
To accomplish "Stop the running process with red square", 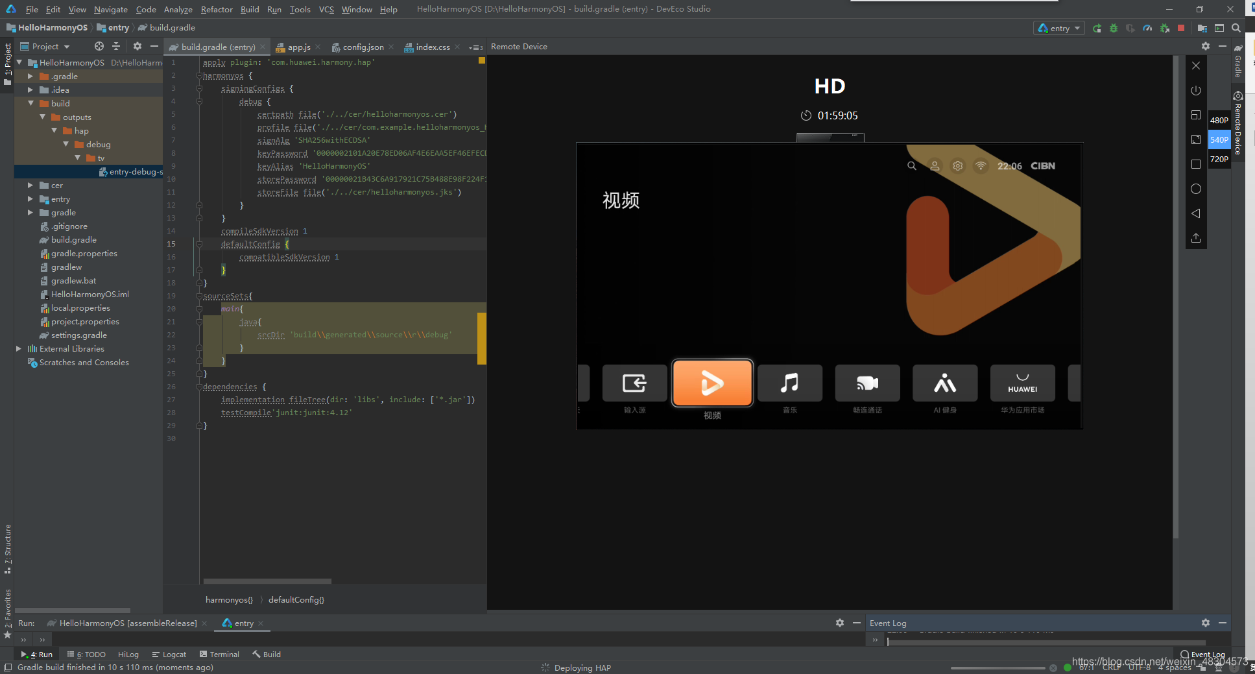I will point(1181,29).
